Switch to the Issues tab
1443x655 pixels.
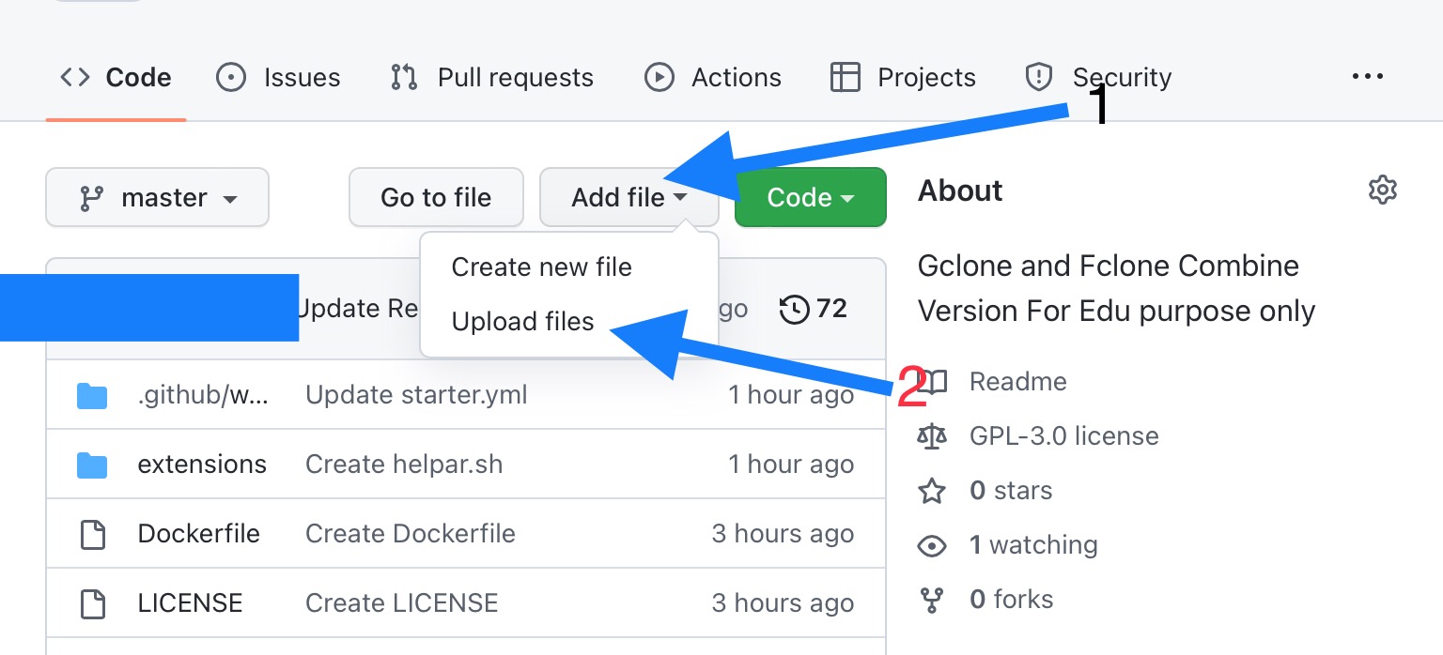[278, 77]
